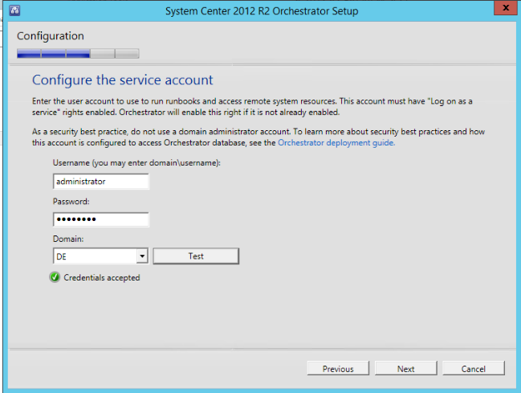Go back with the Previous button
This screenshot has width=521, height=393.
coord(338,369)
